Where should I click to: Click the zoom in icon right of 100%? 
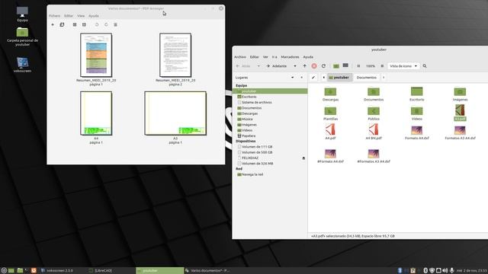tap(382, 66)
